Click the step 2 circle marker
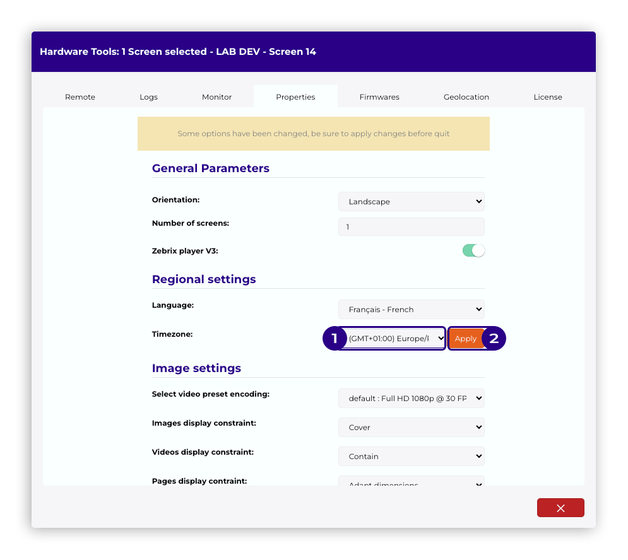Viewport: 628px width, 560px height. (x=494, y=339)
